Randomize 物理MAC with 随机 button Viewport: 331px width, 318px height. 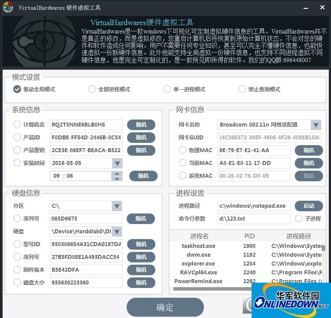click(x=309, y=150)
